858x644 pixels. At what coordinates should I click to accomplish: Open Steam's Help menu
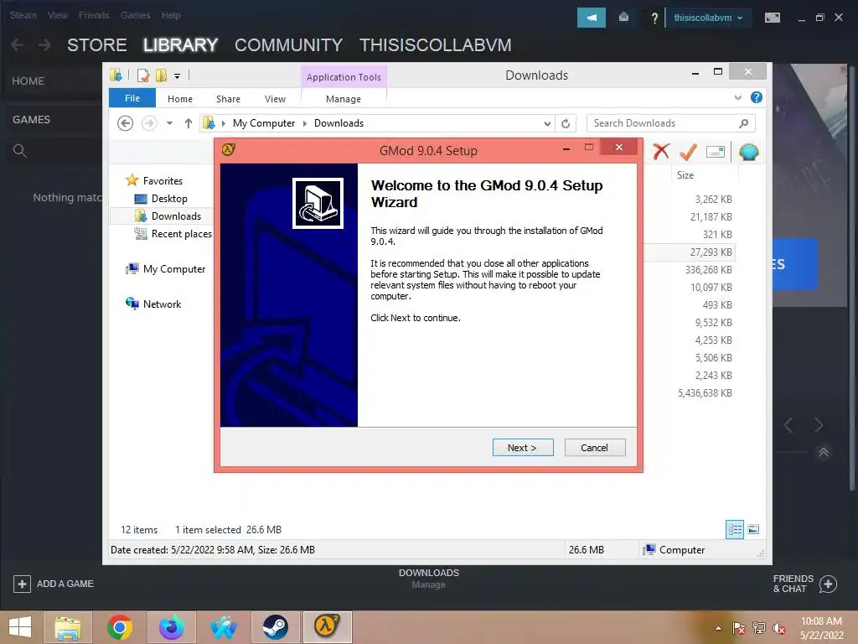(171, 15)
